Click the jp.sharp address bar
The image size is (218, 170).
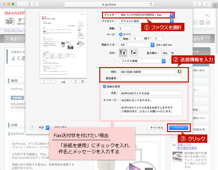[109, 4]
